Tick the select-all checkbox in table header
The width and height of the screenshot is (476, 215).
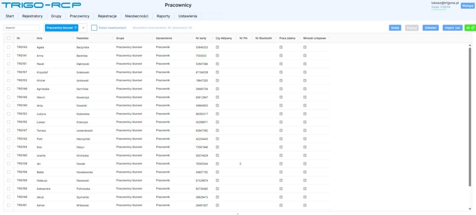click(x=8, y=38)
